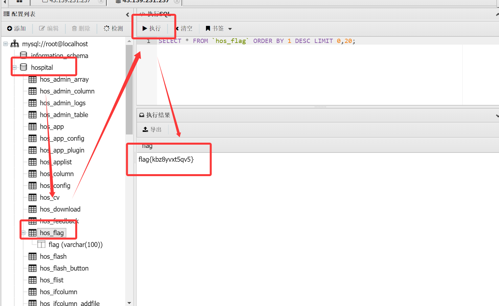This screenshot has width=499, height=306.
Task: Open the hos_applist table
Action: (56, 162)
